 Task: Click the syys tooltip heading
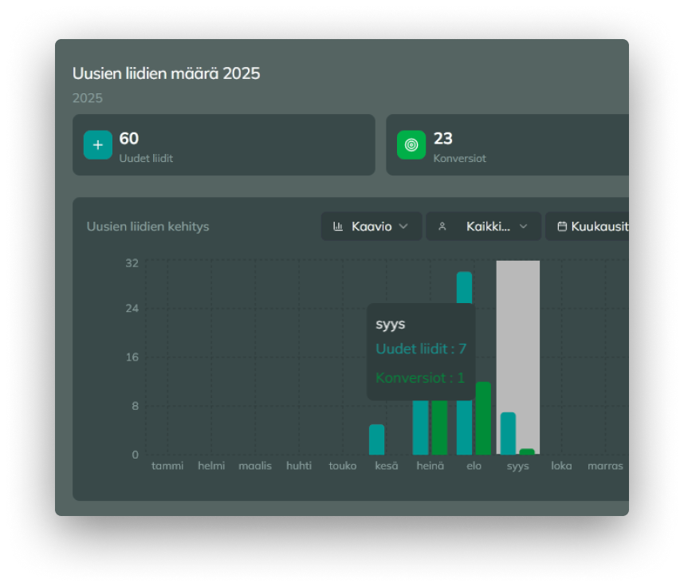pos(391,325)
